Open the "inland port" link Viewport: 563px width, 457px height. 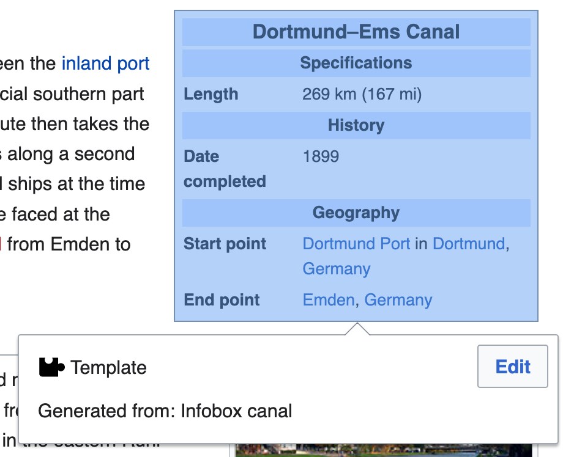click(x=105, y=64)
